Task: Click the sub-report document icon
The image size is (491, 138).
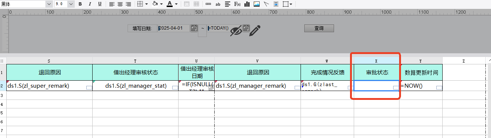Action: 276,4
